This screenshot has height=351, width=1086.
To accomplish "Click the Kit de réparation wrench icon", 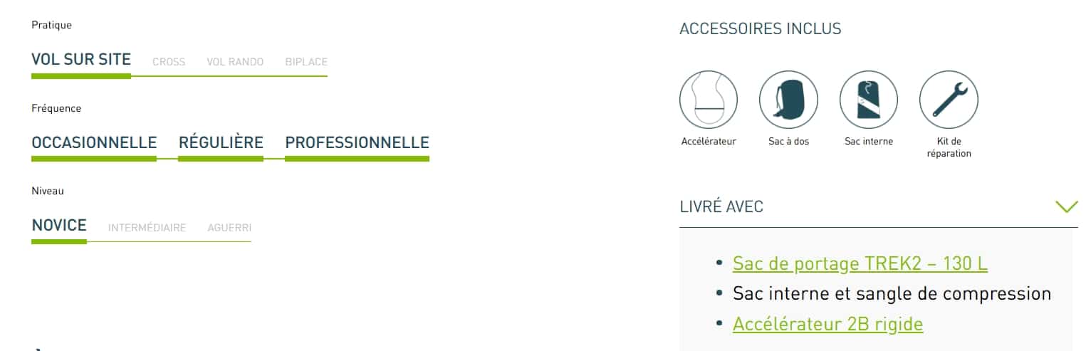I will coord(949,99).
